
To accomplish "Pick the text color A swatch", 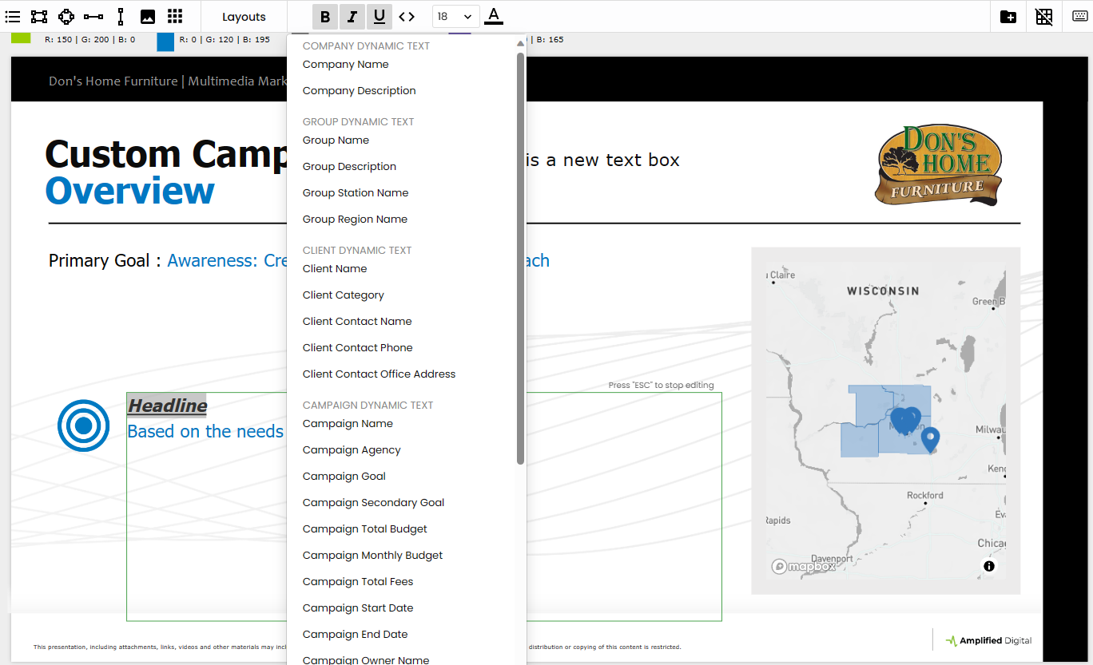I will (x=494, y=16).
